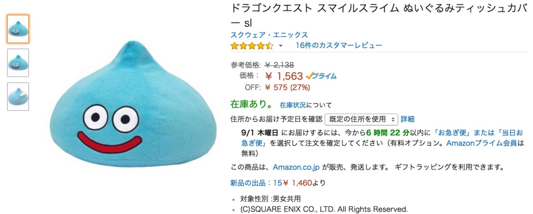Click the 詳細 link beside address selector
The width and height of the screenshot is (533, 214).
pyautogui.click(x=408, y=119)
